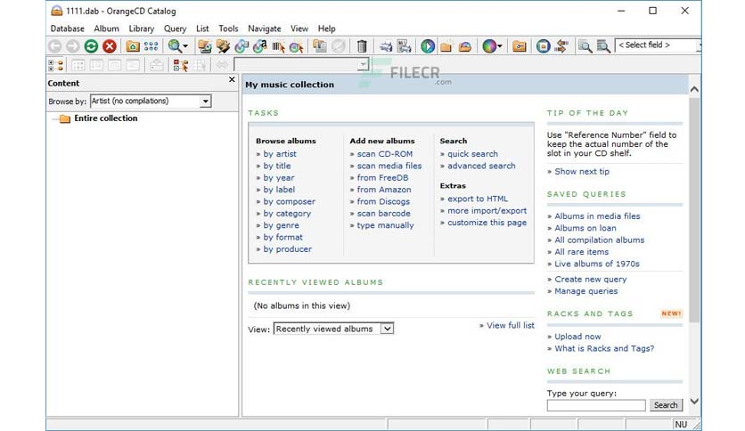
Task: Open the Album menu
Action: [106, 28]
